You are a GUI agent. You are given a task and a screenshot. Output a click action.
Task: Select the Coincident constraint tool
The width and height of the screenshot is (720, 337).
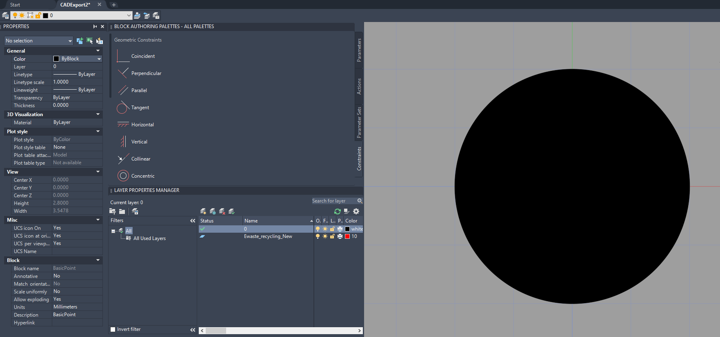pos(136,56)
